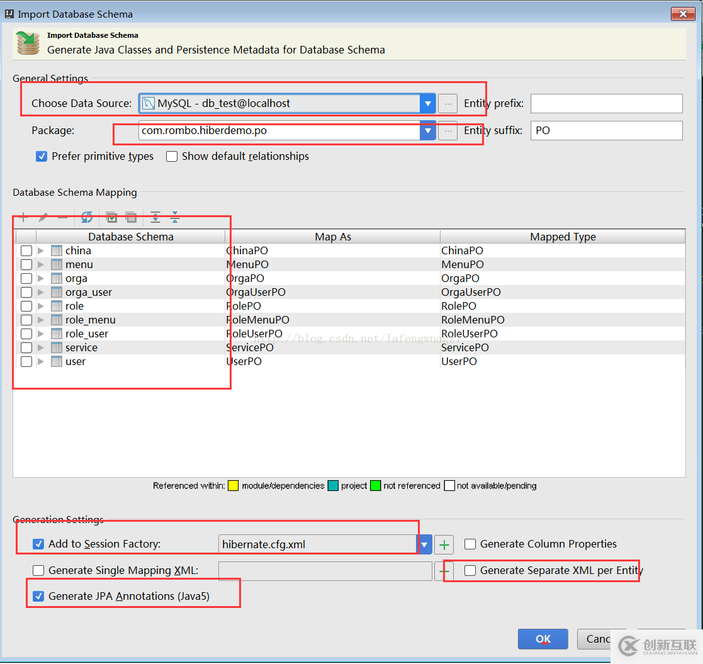Expand the role table row
703x664 pixels.
pyautogui.click(x=41, y=307)
